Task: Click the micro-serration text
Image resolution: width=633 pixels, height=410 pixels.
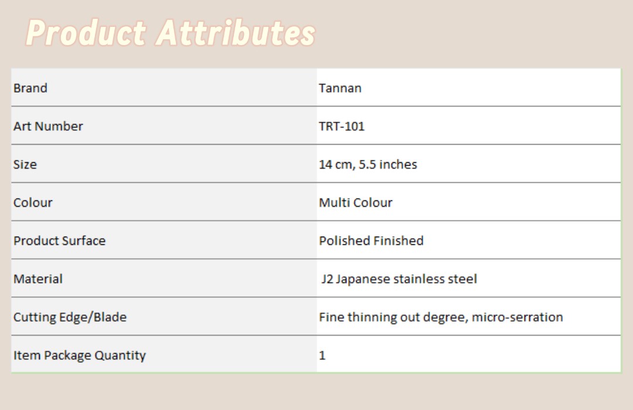Action: tap(517, 317)
